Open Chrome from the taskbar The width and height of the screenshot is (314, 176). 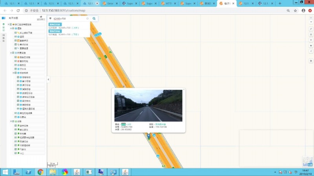coord(40,172)
